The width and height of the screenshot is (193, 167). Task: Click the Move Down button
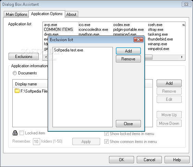(x=169, y=123)
